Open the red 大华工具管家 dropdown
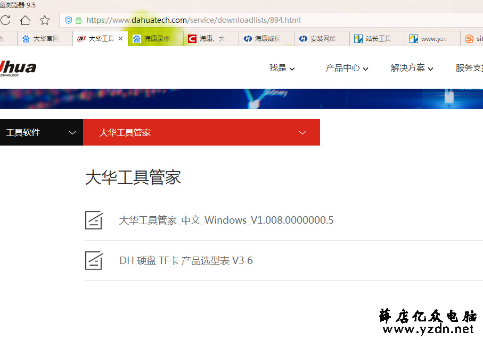483x340 pixels. 201,132
